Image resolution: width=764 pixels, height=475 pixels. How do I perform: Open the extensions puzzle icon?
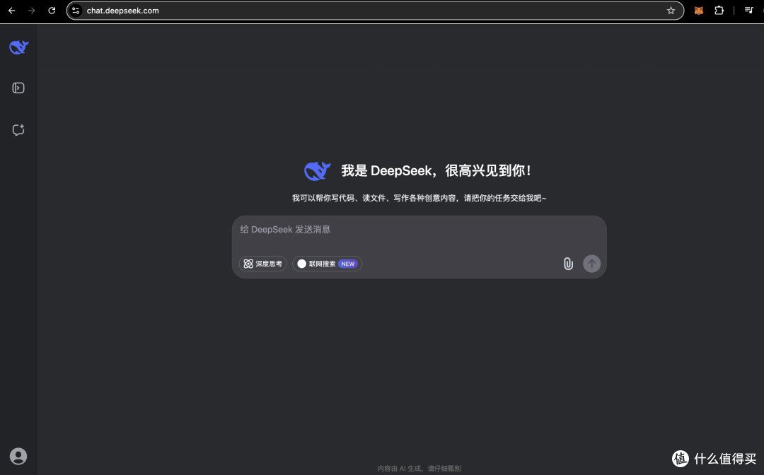click(719, 10)
